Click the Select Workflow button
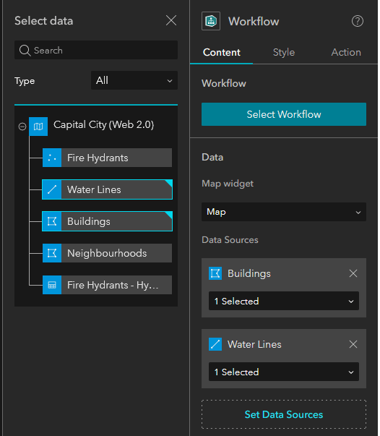The width and height of the screenshot is (380, 436). (284, 114)
